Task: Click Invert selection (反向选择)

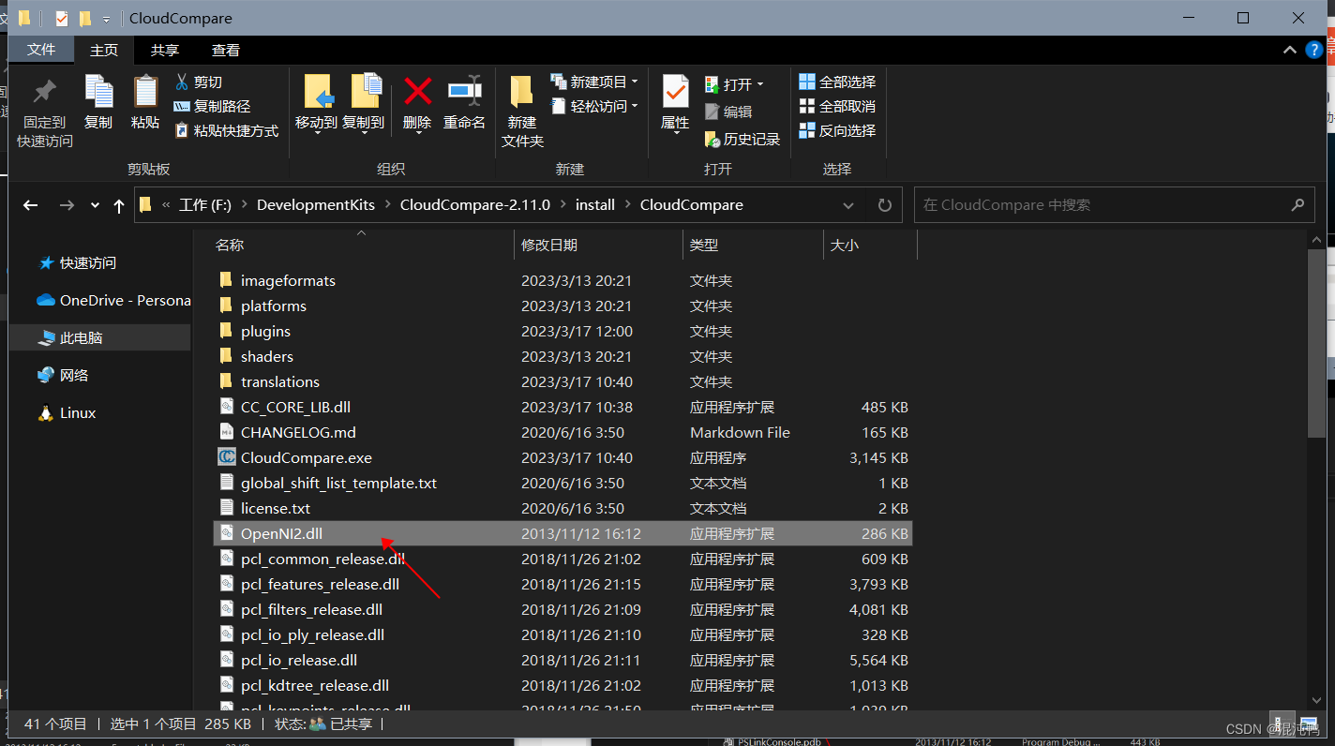Action: click(x=837, y=131)
